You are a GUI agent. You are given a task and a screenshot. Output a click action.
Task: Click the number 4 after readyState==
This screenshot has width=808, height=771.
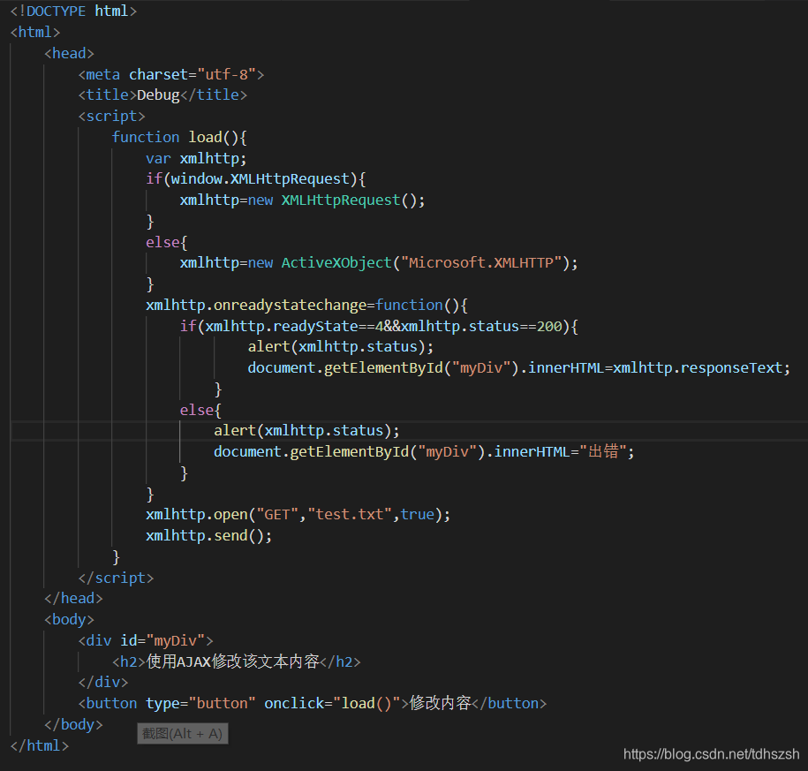379,326
